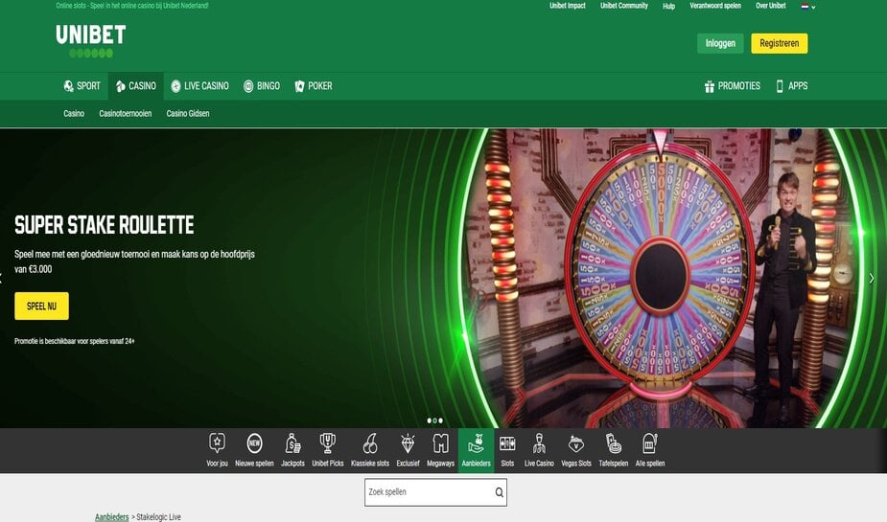Click the Super Stake Roulette heading
Image resolution: width=887 pixels, height=522 pixels.
(x=105, y=225)
